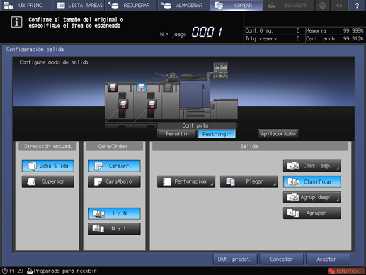Click the Trbj.reserv value

coord(298,38)
